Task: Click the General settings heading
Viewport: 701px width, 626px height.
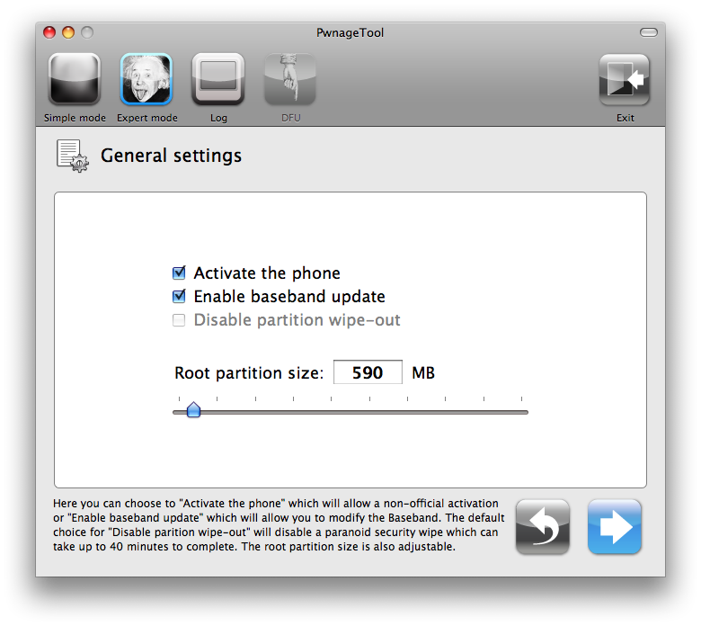Action: click(x=172, y=156)
